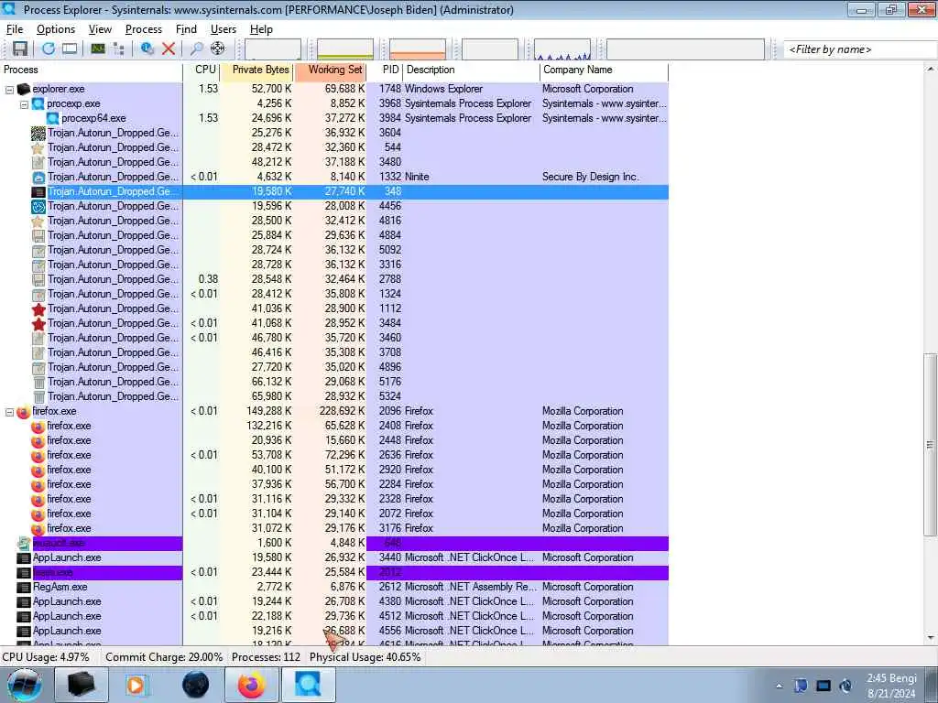The width and height of the screenshot is (938, 703).
Task: Click the procexp64.exe process icon
Action: pos(52,118)
